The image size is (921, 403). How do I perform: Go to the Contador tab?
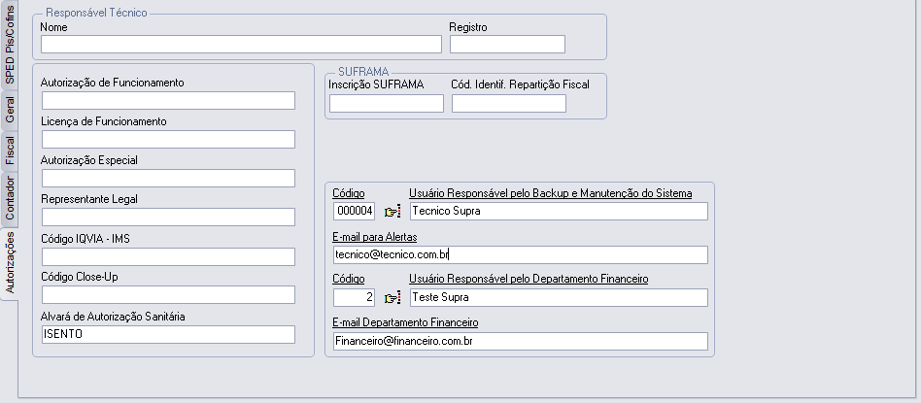point(9,197)
